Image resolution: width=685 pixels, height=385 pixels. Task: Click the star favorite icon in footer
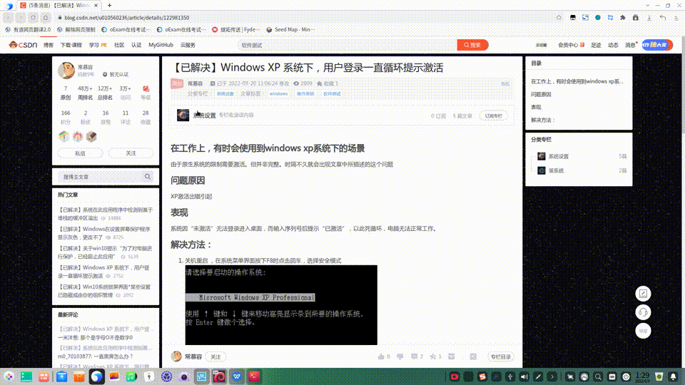[x=433, y=356]
